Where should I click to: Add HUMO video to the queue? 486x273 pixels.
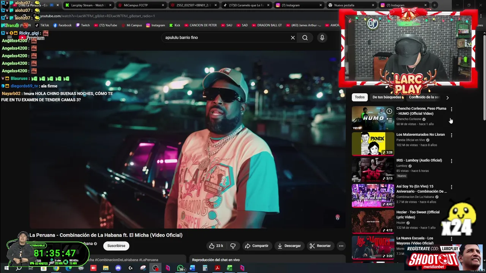[389, 120]
